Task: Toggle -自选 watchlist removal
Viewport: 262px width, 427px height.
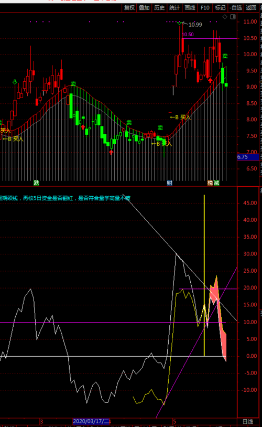Action: (x=236, y=8)
